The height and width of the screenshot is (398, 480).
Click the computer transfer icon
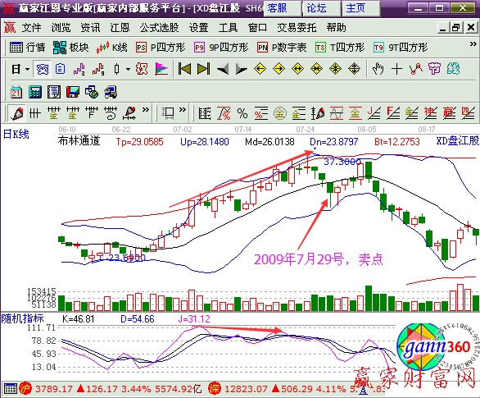coord(111,92)
